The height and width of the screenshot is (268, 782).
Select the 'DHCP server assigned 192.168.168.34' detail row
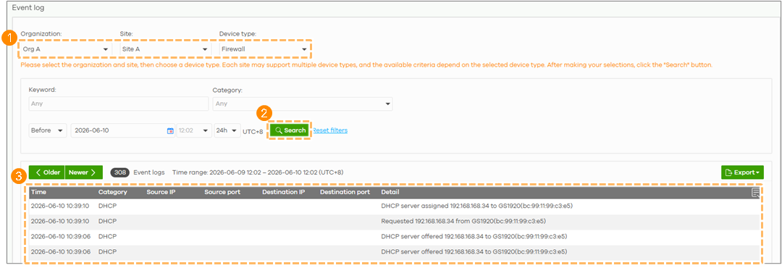(394, 206)
